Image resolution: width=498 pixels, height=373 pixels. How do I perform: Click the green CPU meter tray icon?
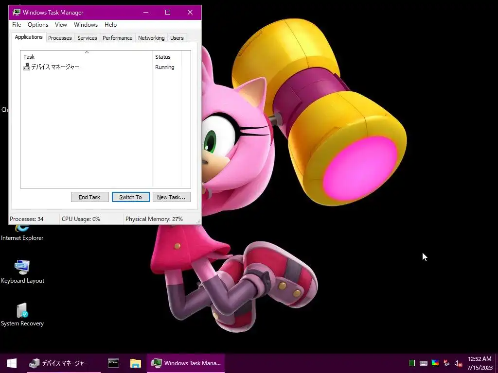[x=412, y=363]
